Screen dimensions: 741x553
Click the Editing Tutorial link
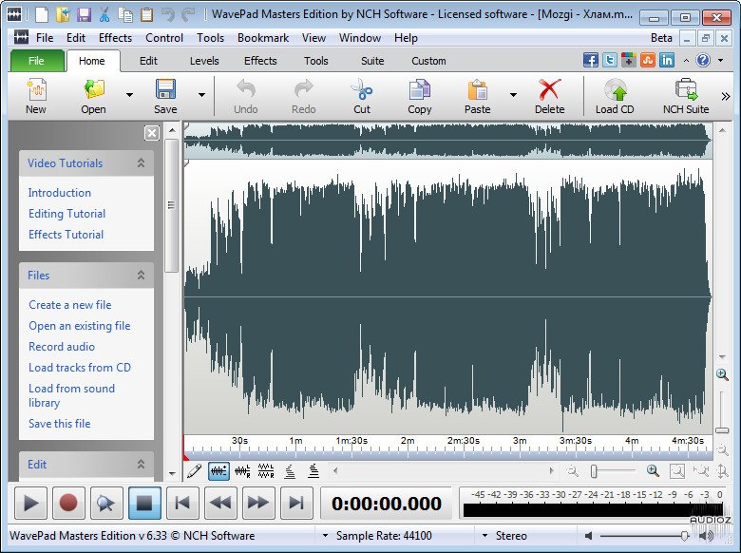(x=66, y=214)
